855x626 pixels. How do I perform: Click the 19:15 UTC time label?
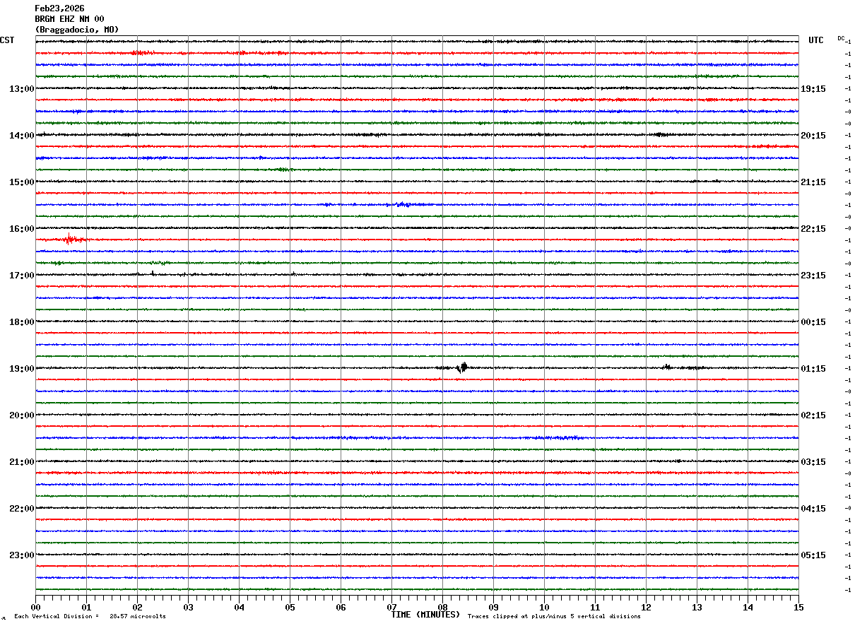tap(813, 89)
